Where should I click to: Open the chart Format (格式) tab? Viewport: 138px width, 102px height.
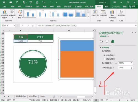pos(107,7)
